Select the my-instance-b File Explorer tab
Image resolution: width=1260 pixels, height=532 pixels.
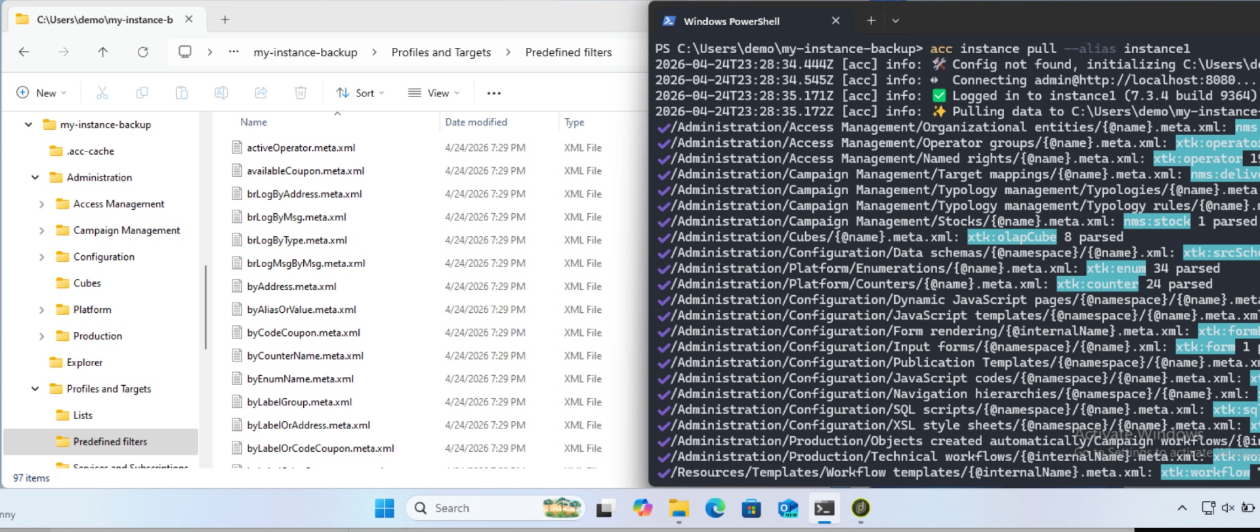pos(105,20)
